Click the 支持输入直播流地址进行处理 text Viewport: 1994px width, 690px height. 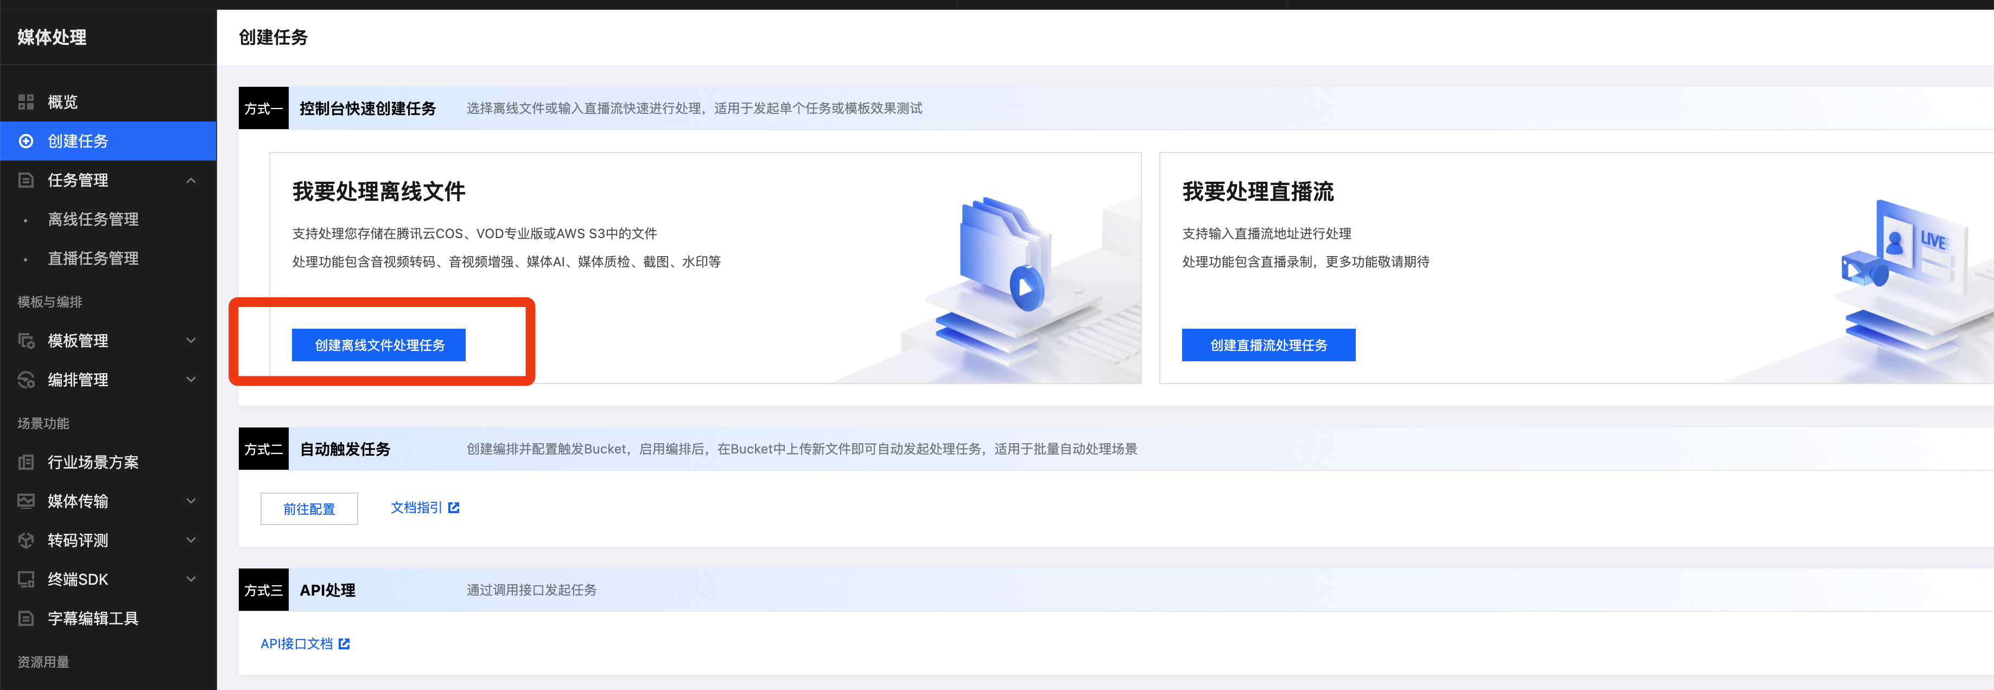point(1266,234)
